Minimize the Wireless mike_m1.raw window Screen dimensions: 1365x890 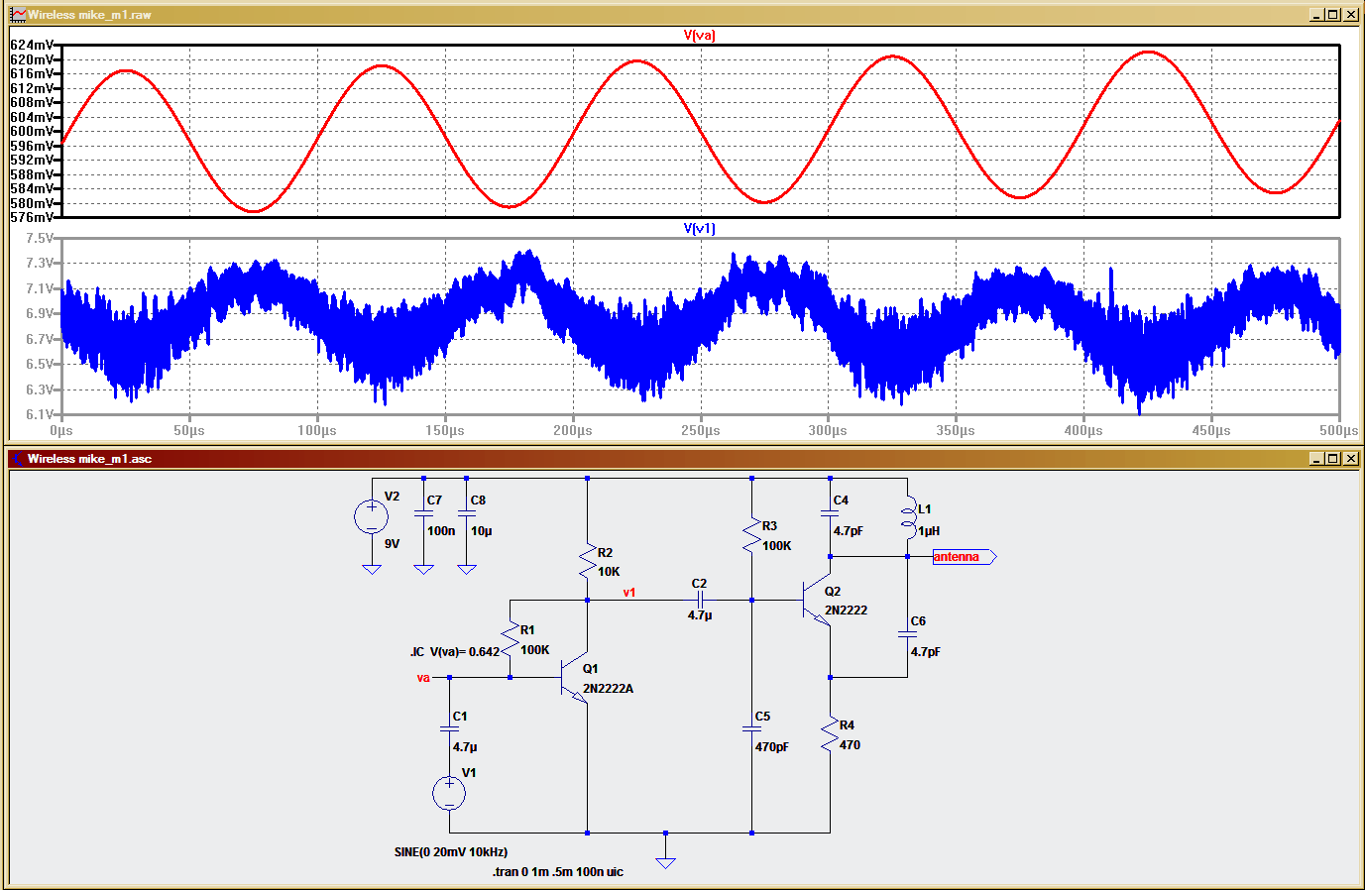pyautogui.click(x=1316, y=15)
